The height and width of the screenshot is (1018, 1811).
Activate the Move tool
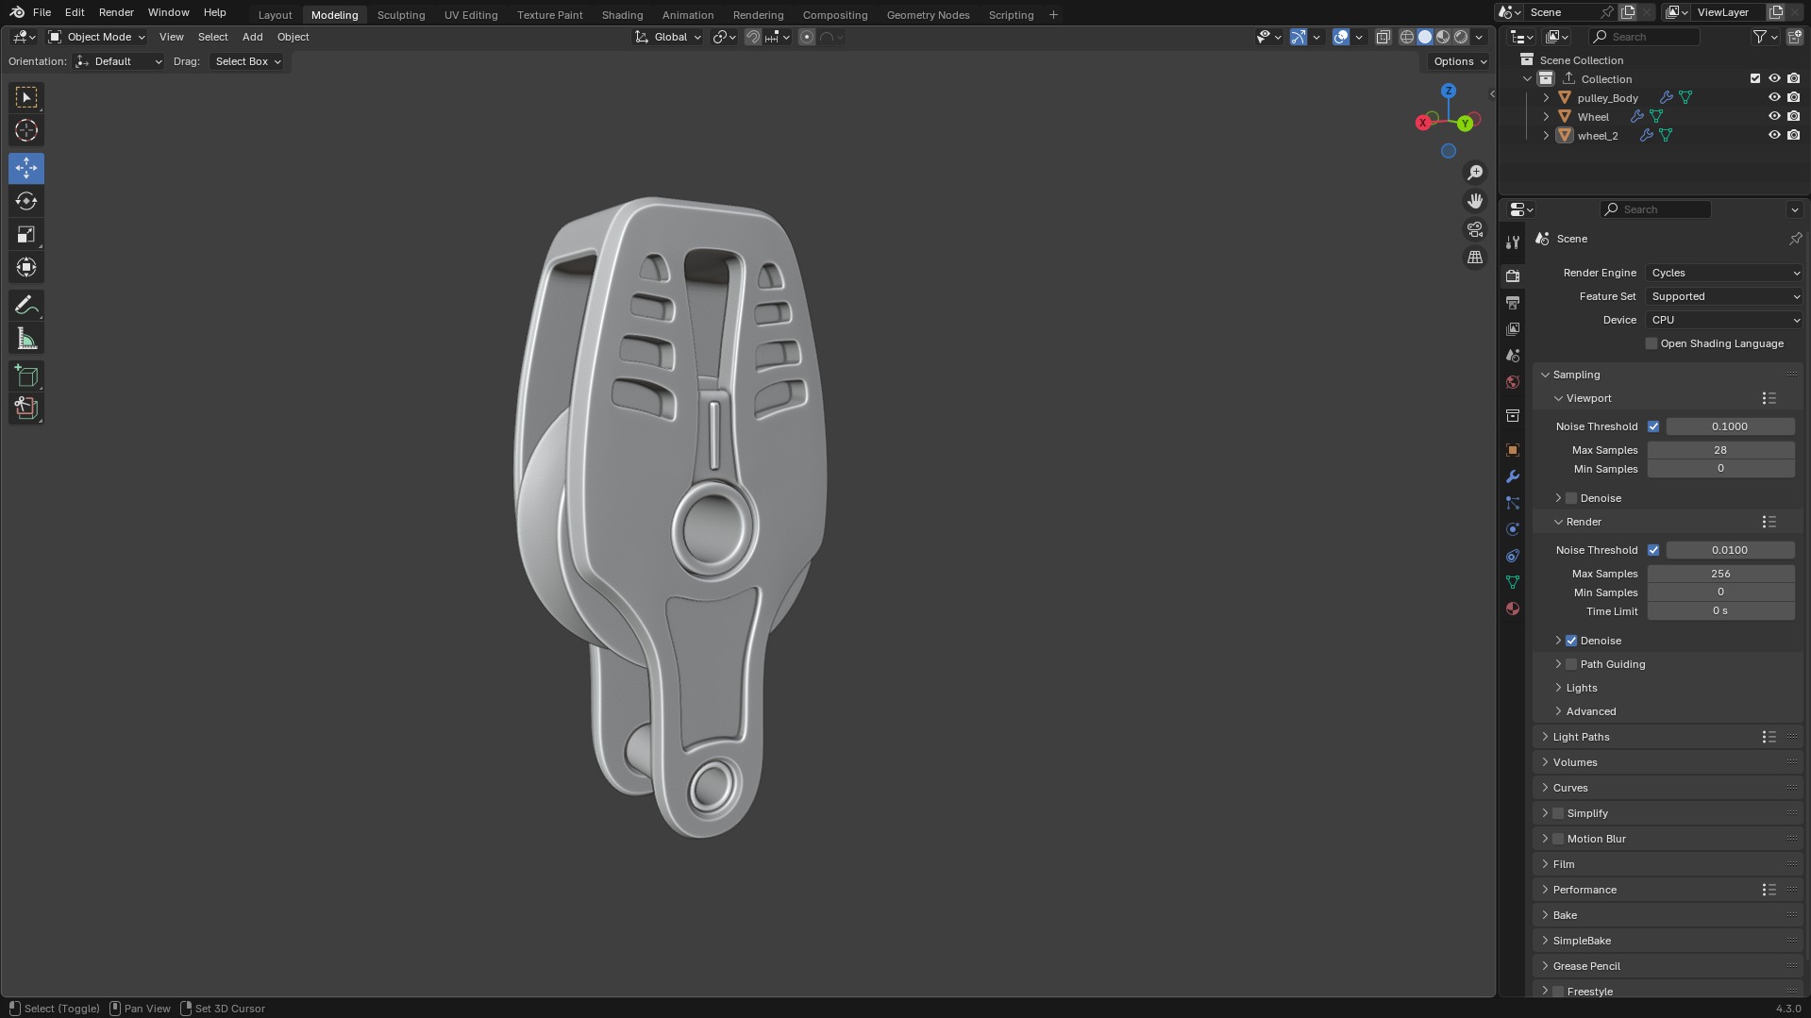26,168
